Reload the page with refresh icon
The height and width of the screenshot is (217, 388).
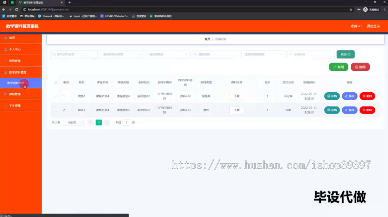point(16,9)
